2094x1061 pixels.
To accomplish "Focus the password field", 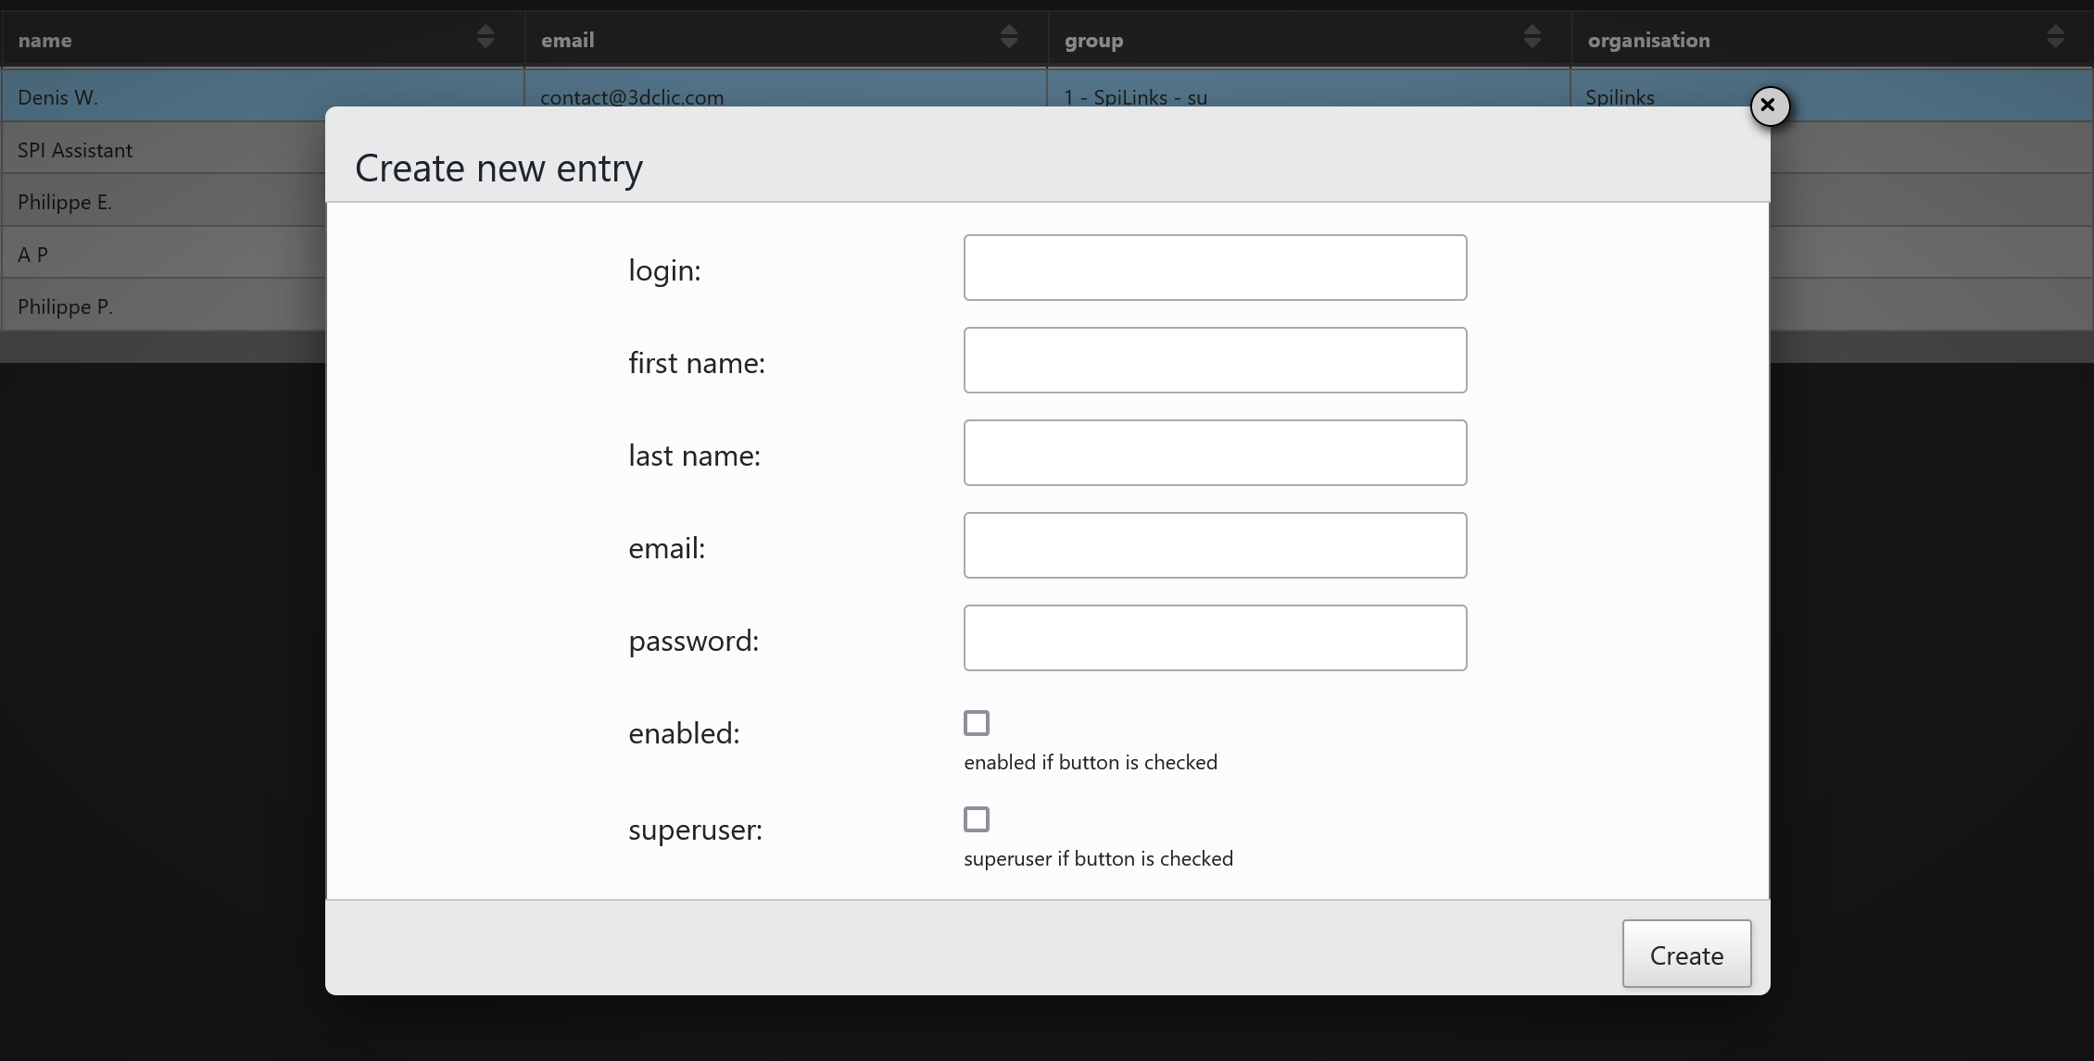I will point(1215,638).
